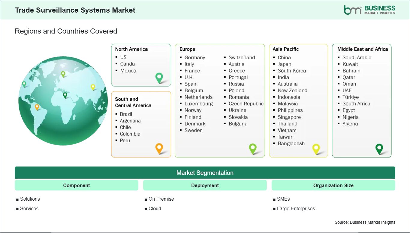Click the Business Market Insights logo
The height and width of the screenshot is (233, 410).
369,10
